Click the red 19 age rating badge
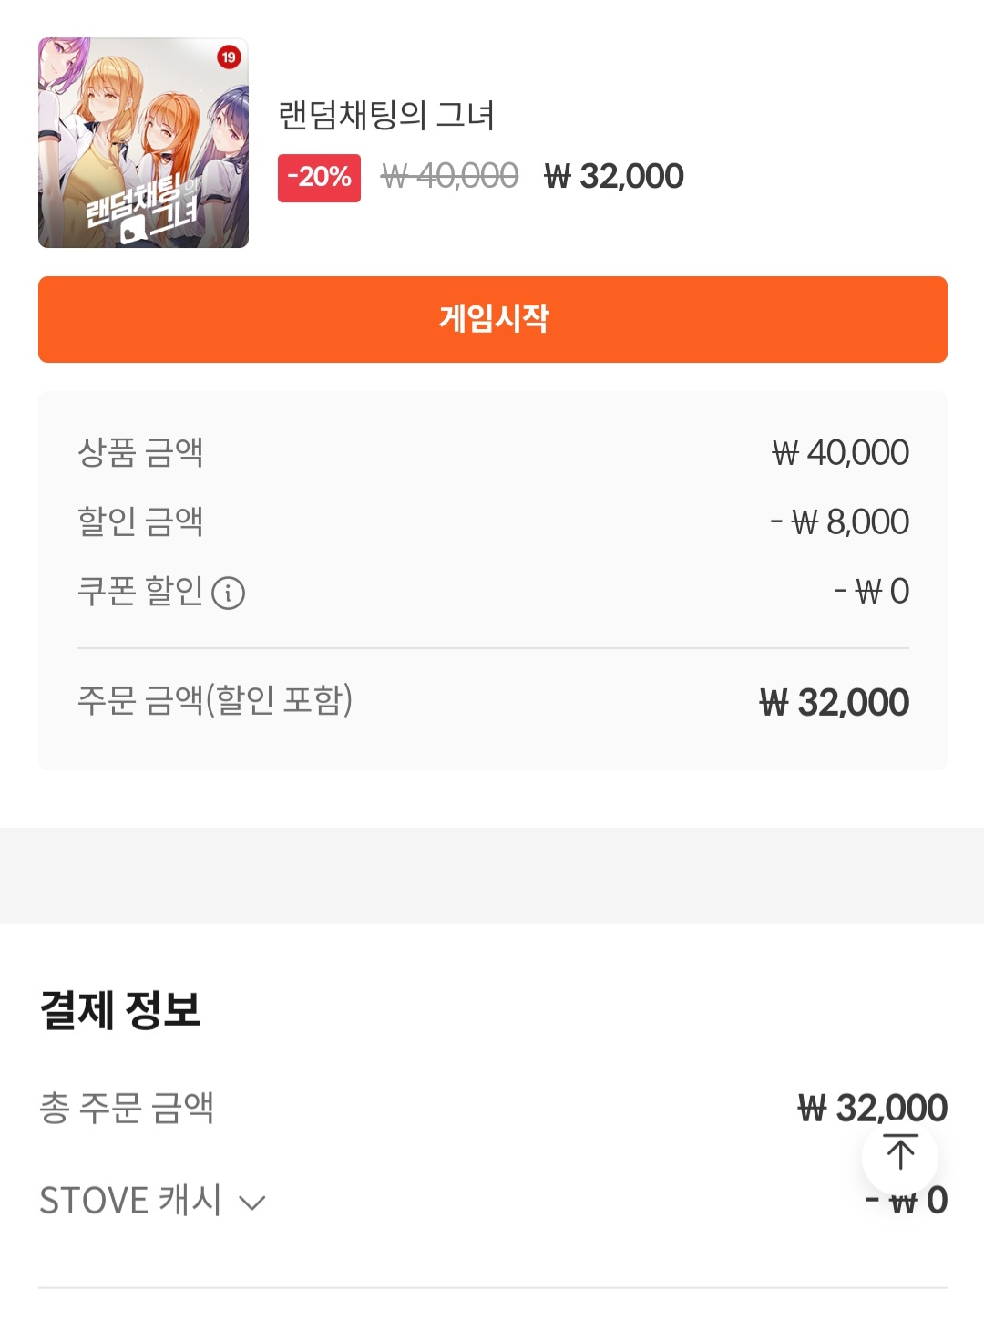Viewport: 984px width, 1332px height. point(229,57)
